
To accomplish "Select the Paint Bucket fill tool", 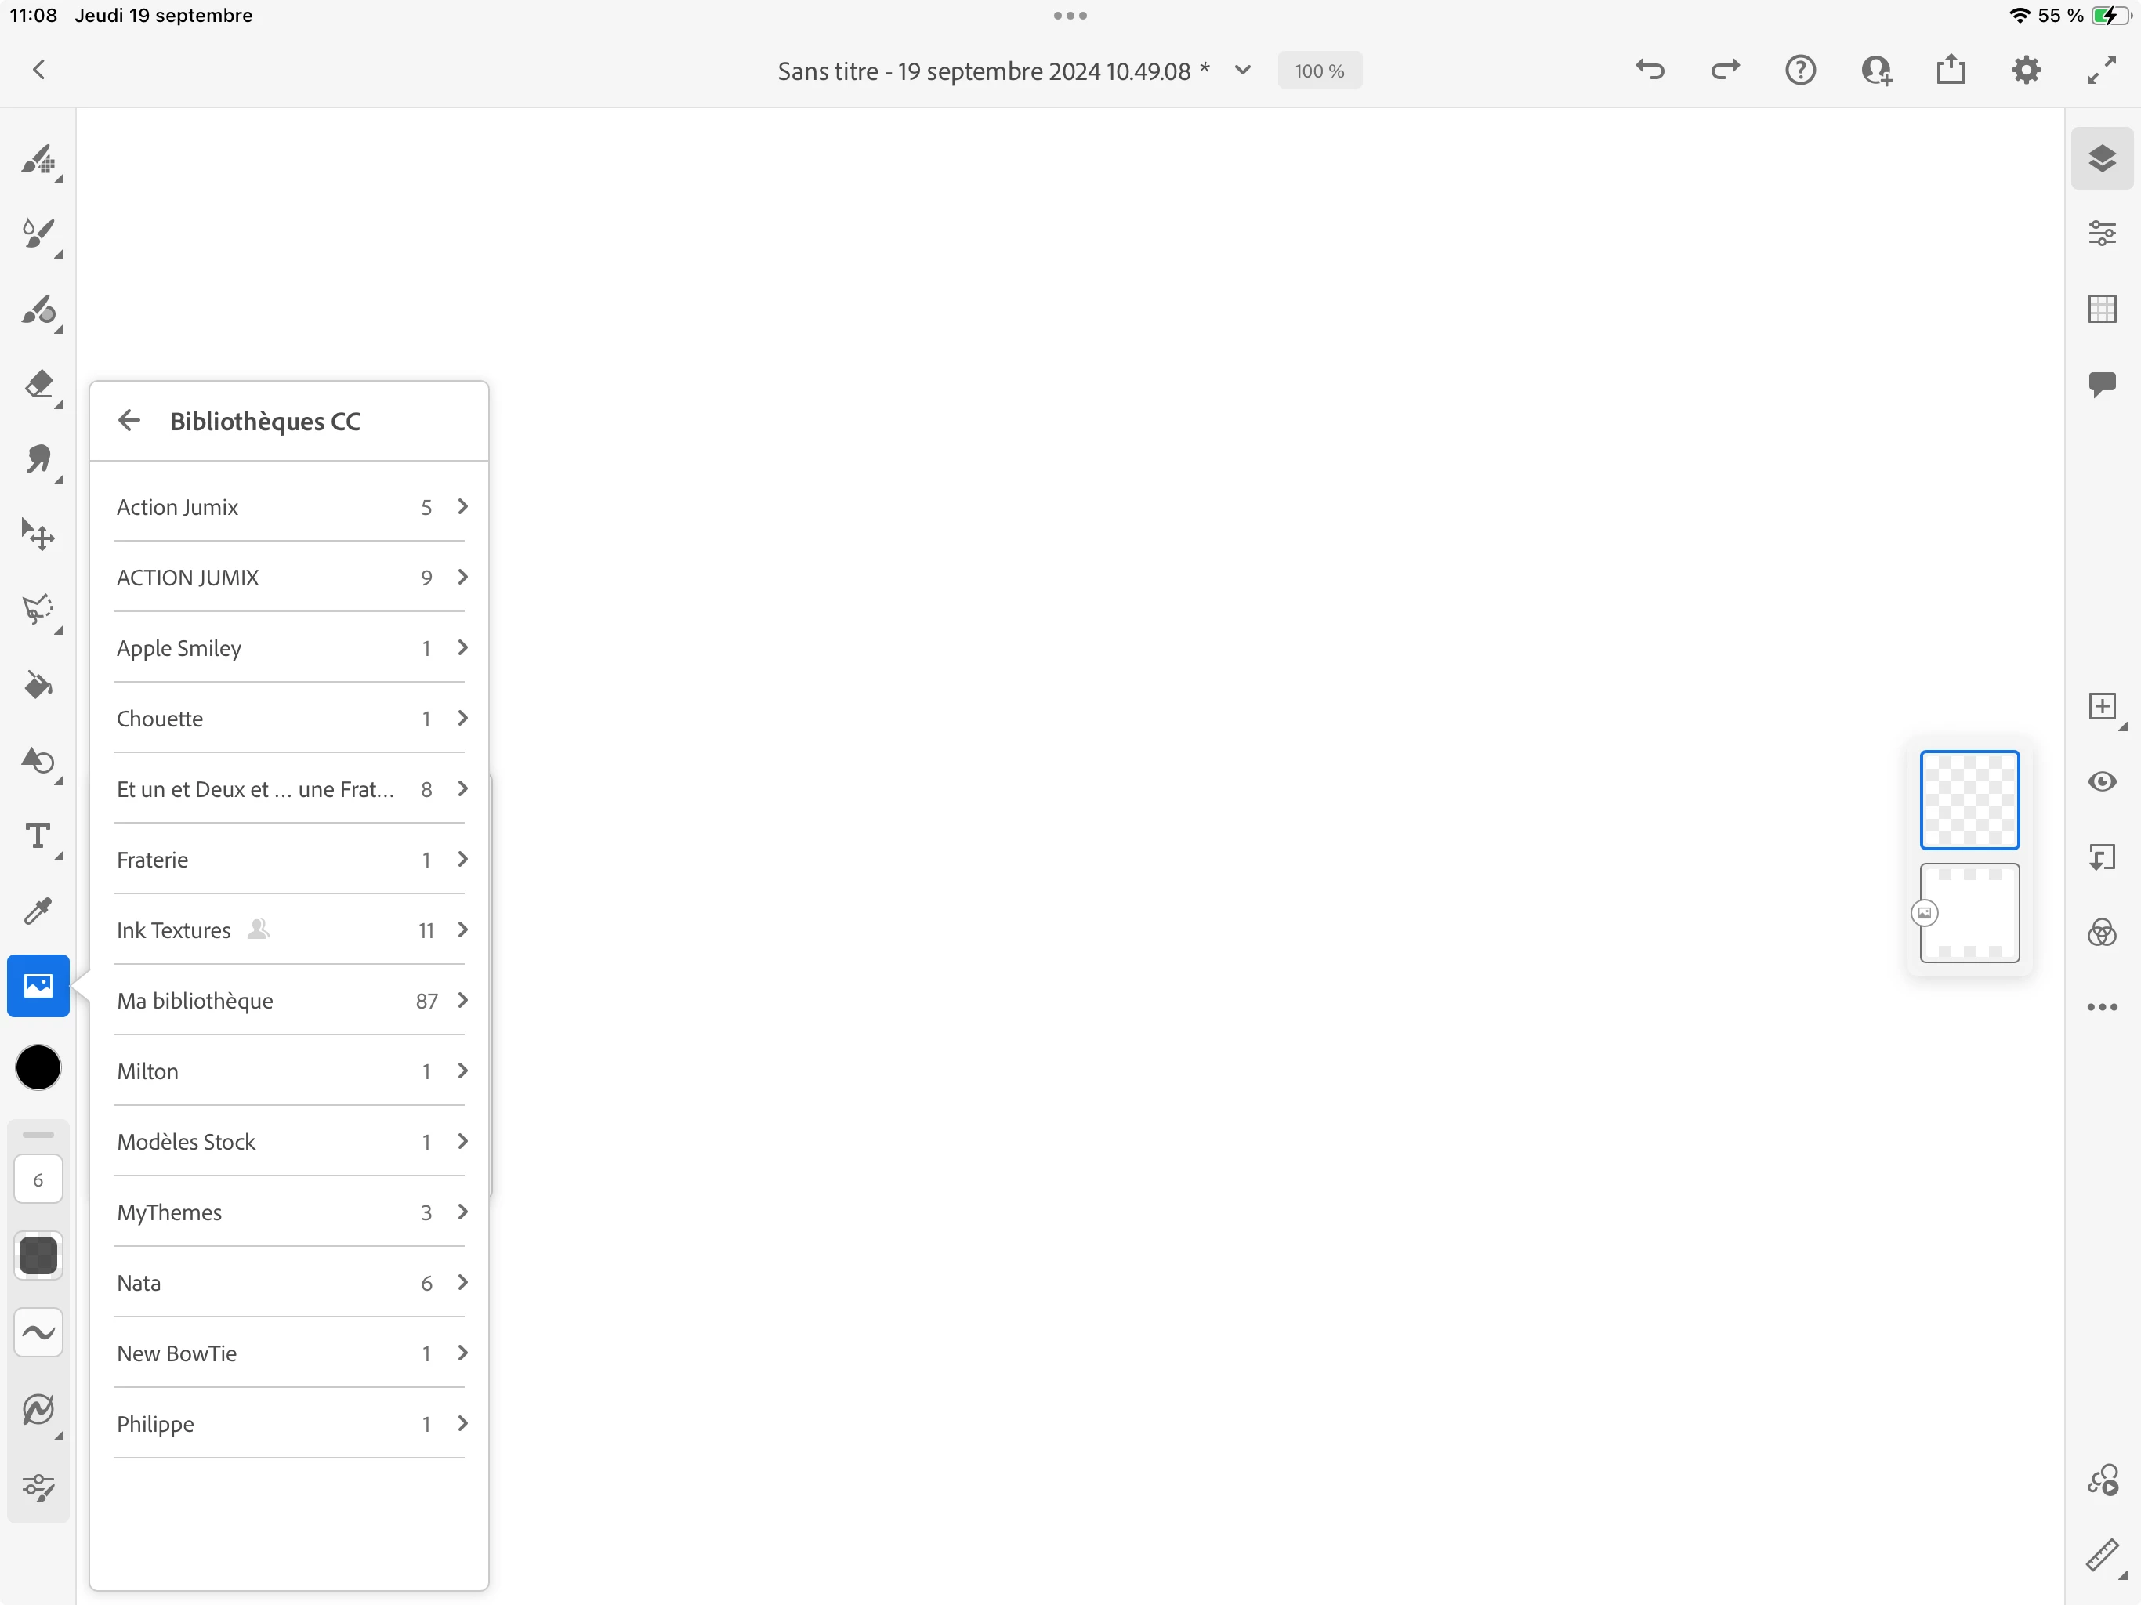I will [x=38, y=686].
